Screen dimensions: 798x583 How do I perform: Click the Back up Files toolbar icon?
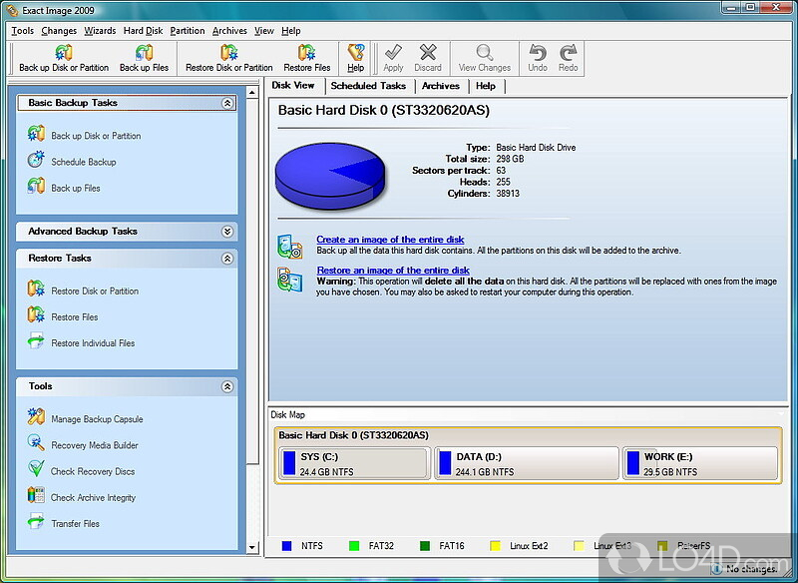coord(144,52)
